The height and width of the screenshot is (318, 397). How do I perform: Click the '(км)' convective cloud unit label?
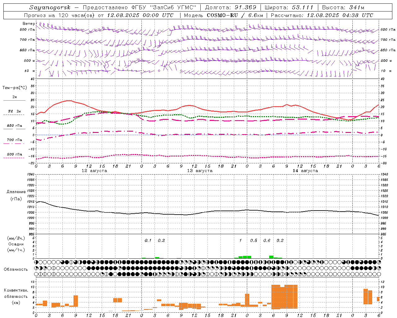click(x=16, y=302)
